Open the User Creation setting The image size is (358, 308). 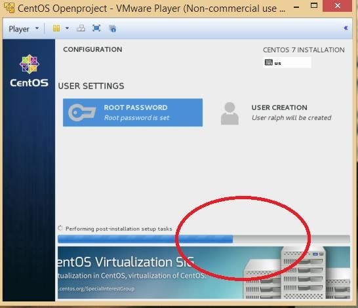[x=276, y=113]
